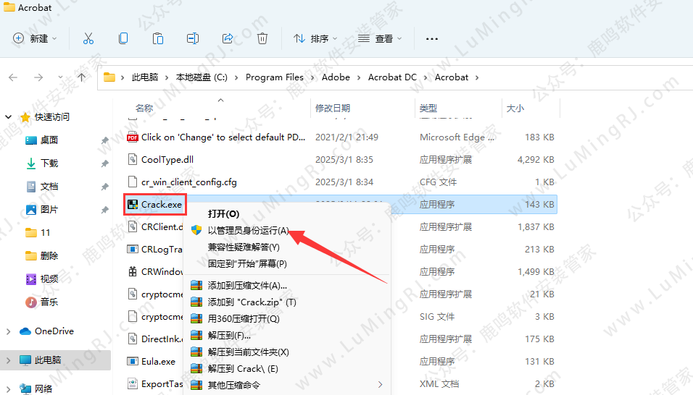
Task: Choose 添加到 "Crack.zip" (T) entry
Action: click(252, 302)
